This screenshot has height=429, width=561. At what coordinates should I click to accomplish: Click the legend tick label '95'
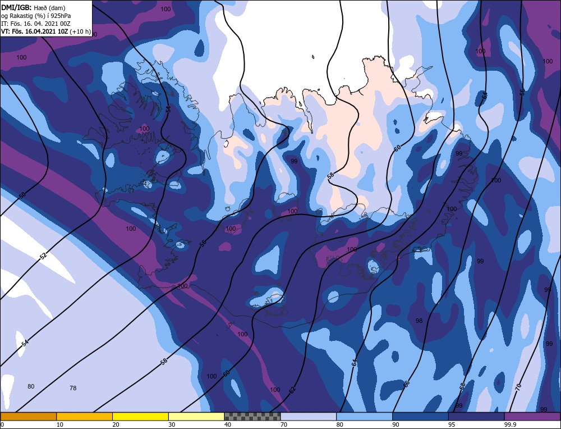coord(452,425)
